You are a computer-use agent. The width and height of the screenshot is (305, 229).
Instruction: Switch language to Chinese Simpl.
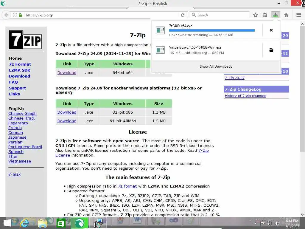pyautogui.click(x=22, y=114)
